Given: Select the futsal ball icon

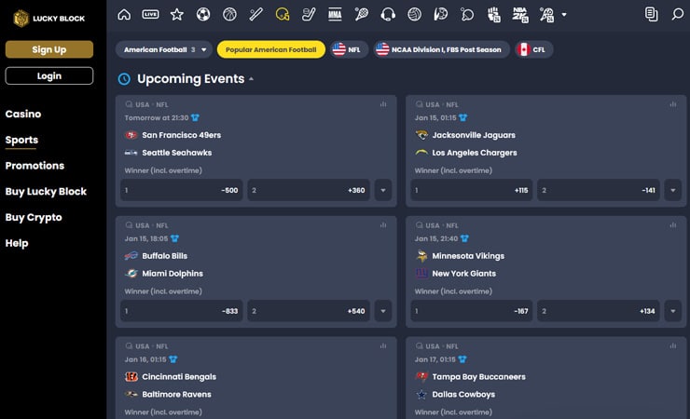Looking at the screenshot, I should click(440, 15).
